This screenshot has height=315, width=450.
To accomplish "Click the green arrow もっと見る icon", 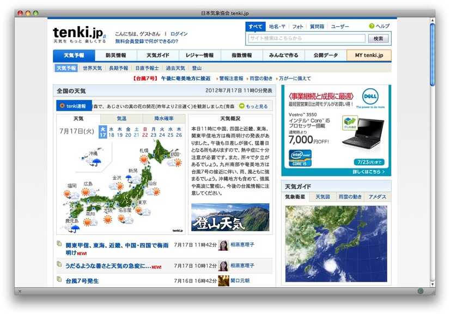I will pyautogui.click(x=242, y=106).
